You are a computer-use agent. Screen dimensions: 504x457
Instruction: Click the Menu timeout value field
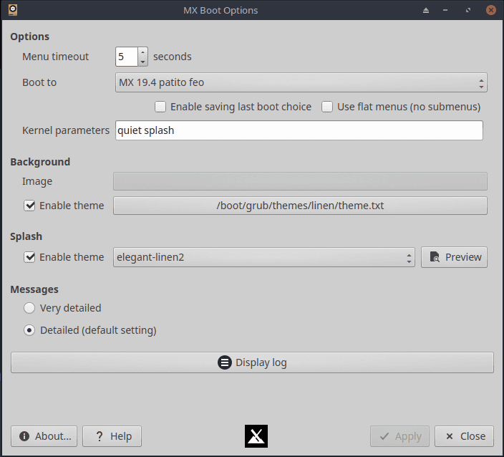point(127,57)
